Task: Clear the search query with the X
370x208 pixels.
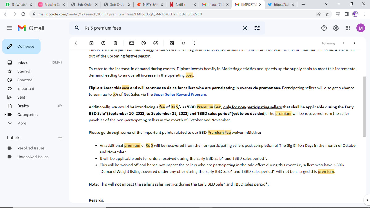Action: (x=245, y=28)
